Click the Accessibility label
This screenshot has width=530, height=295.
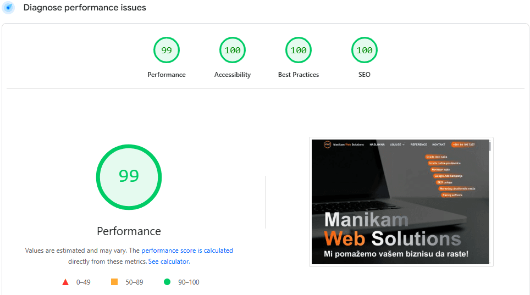coord(233,75)
